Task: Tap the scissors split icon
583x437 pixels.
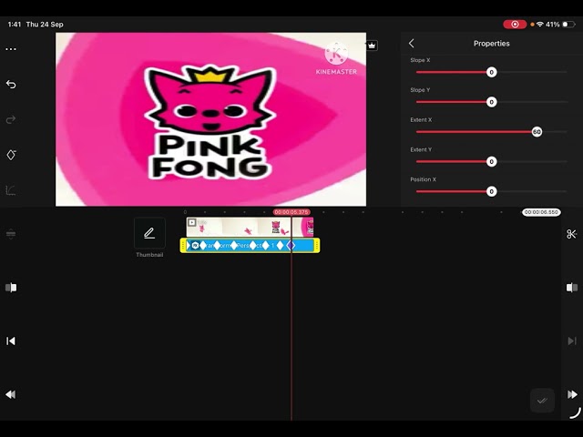Action: (571, 234)
